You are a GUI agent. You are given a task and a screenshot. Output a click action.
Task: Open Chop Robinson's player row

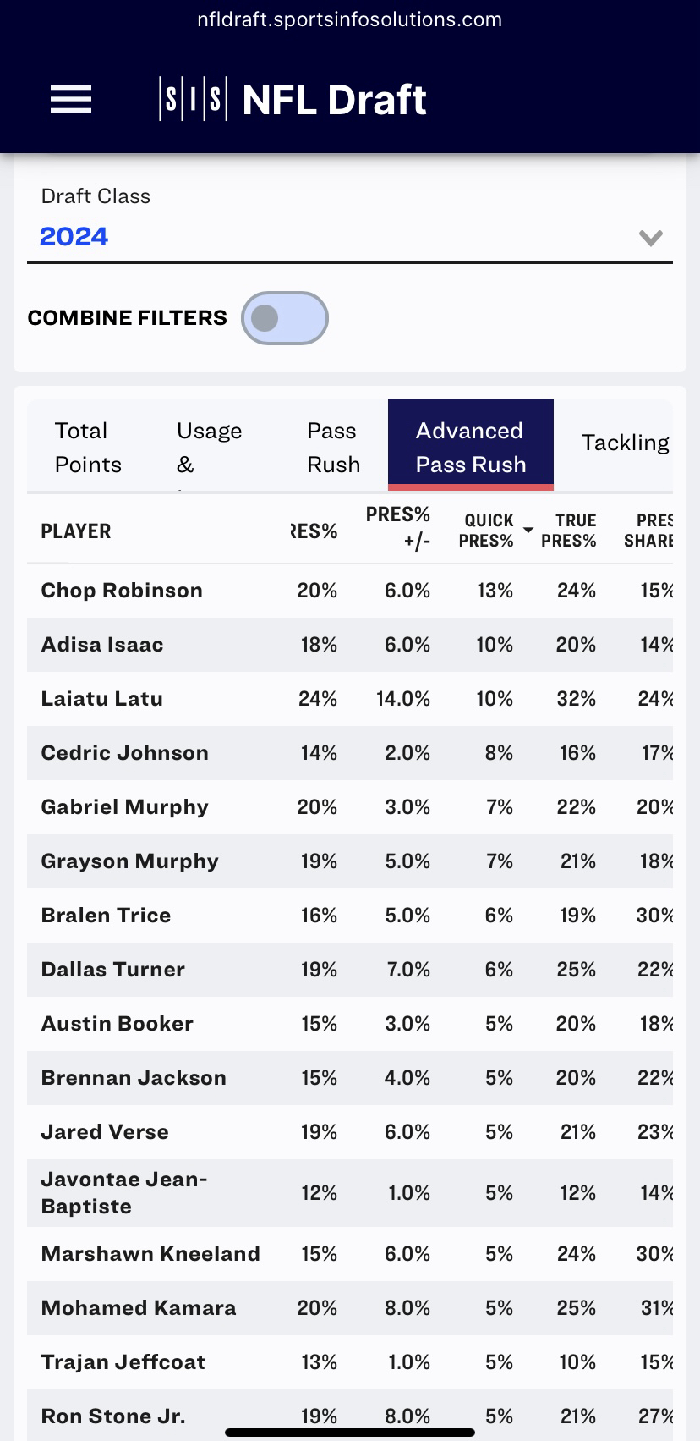(x=122, y=591)
